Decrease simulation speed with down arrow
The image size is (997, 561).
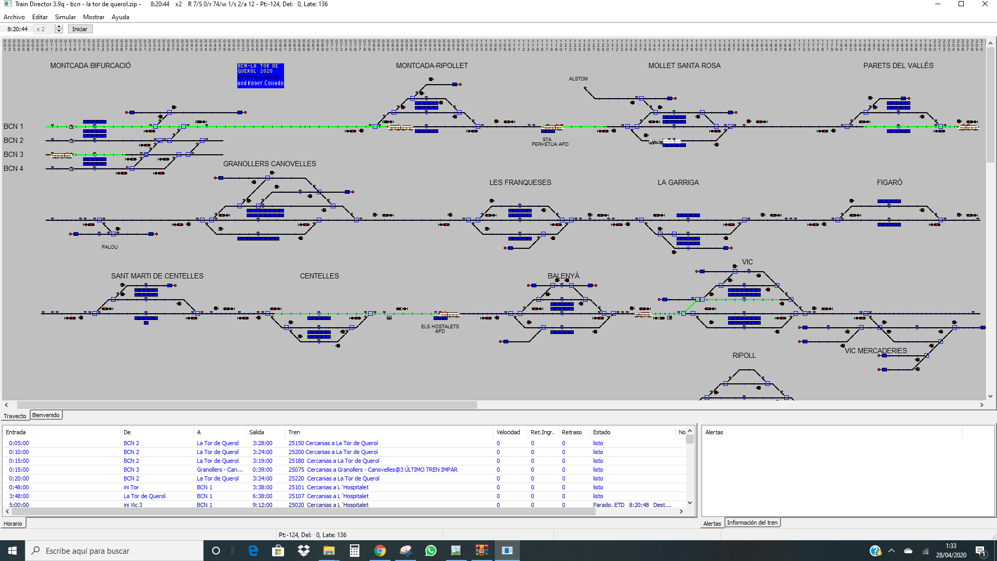coord(59,31)
